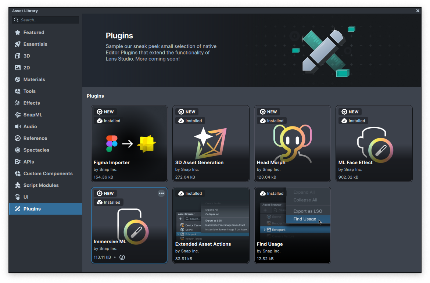
Task: Click the Materials sphere icon
Action: [17, 79]
